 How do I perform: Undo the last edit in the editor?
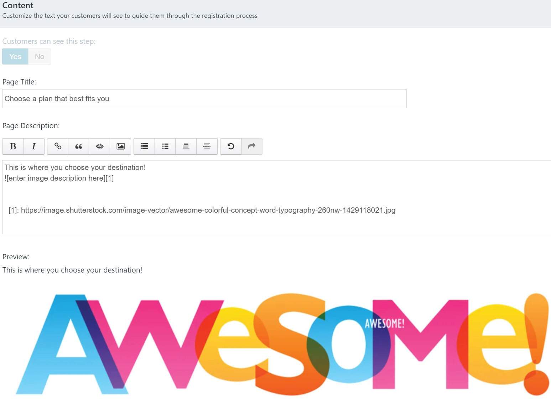pyautogui.click(x=231, y=146)
